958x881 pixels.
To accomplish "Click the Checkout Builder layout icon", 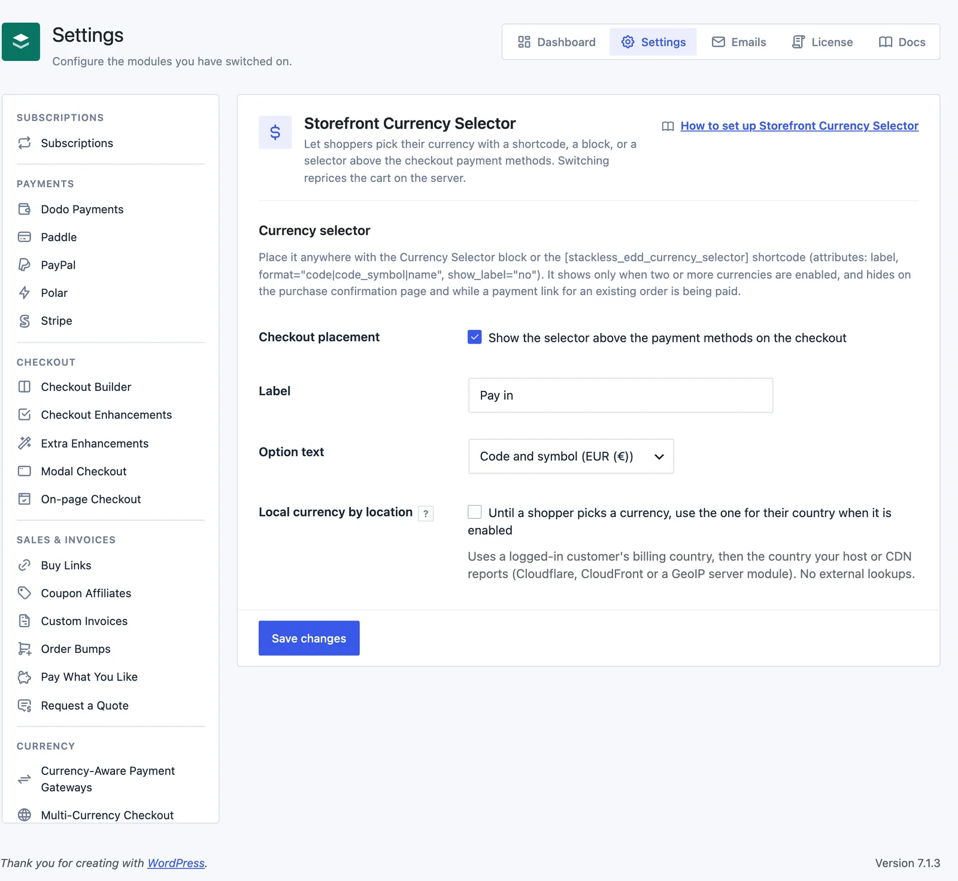I will 25,387.
